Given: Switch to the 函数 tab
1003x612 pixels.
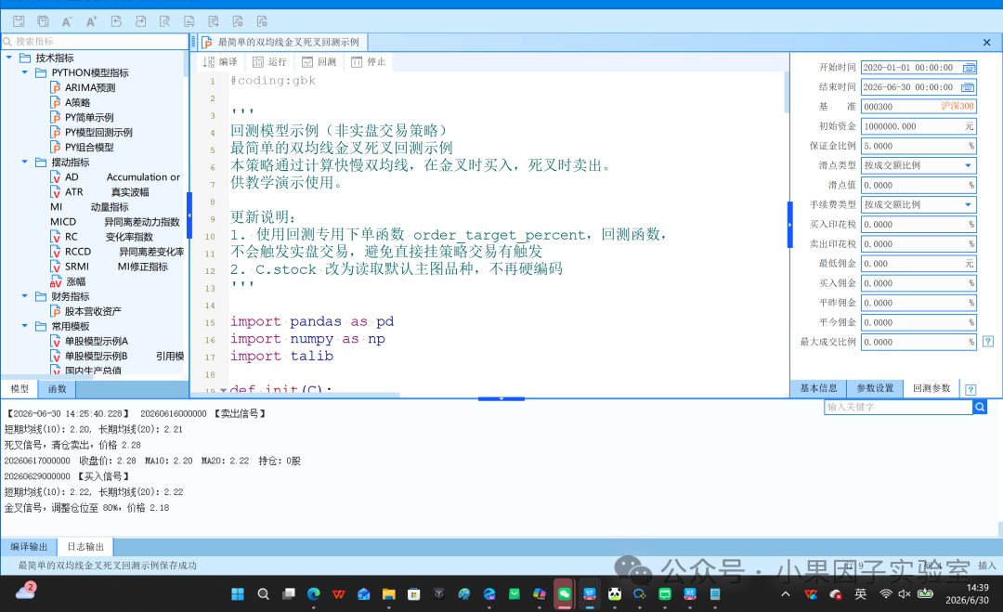Looking at the screenshot, I should click(x=57, y=389).
